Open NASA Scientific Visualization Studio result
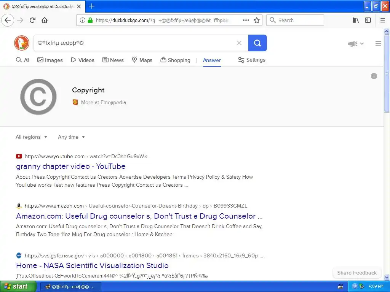The image size is (390, 292). (x=92, y=265)
